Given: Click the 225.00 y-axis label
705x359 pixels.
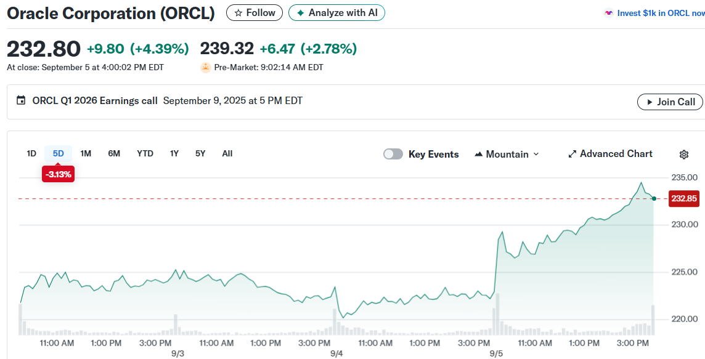Looking at the screenshot, I should tap(684, 272).
